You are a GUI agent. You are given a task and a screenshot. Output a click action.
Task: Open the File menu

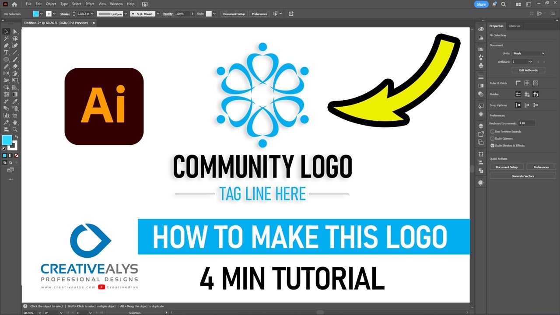click(29, 4)
